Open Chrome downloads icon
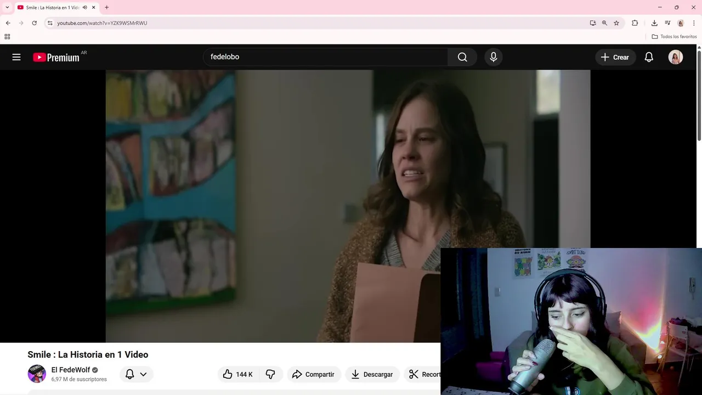This screenshot has width=702, height=395. pos(654,23)
